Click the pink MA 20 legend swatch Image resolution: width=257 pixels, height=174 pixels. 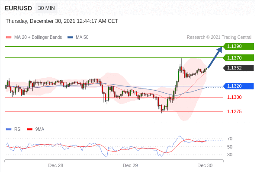(9, 37)
